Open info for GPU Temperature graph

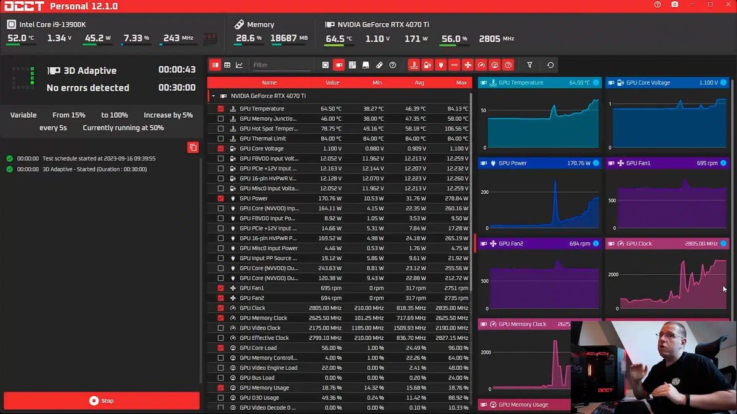click(596, 83)
